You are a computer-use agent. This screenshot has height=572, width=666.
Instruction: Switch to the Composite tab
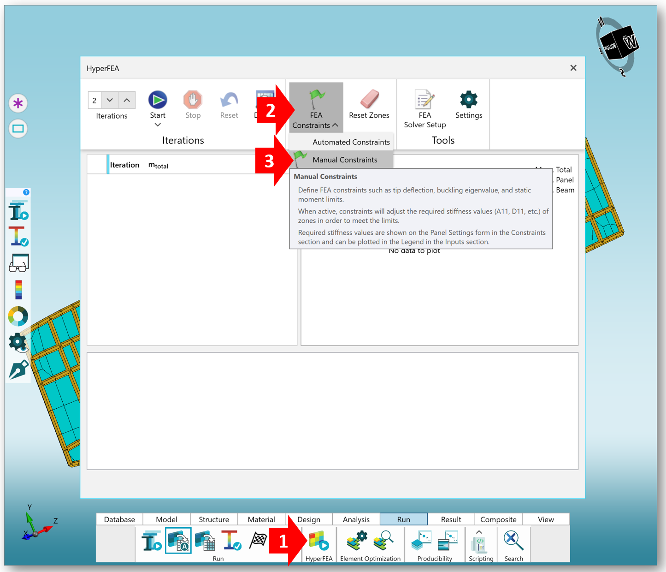click(x=499, y=519)
